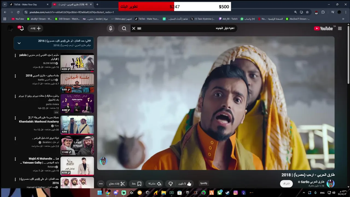Open the Chrome three-dot menu
This screenshot has width=350, height=197.
pyautogui.click(x=346, y=12)
